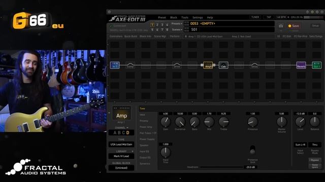
Task: Open the Settings menu
Action: pos(198,18)
